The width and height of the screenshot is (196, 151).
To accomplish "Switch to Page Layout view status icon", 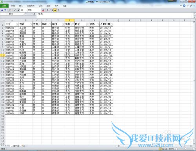I will point(163,149).
